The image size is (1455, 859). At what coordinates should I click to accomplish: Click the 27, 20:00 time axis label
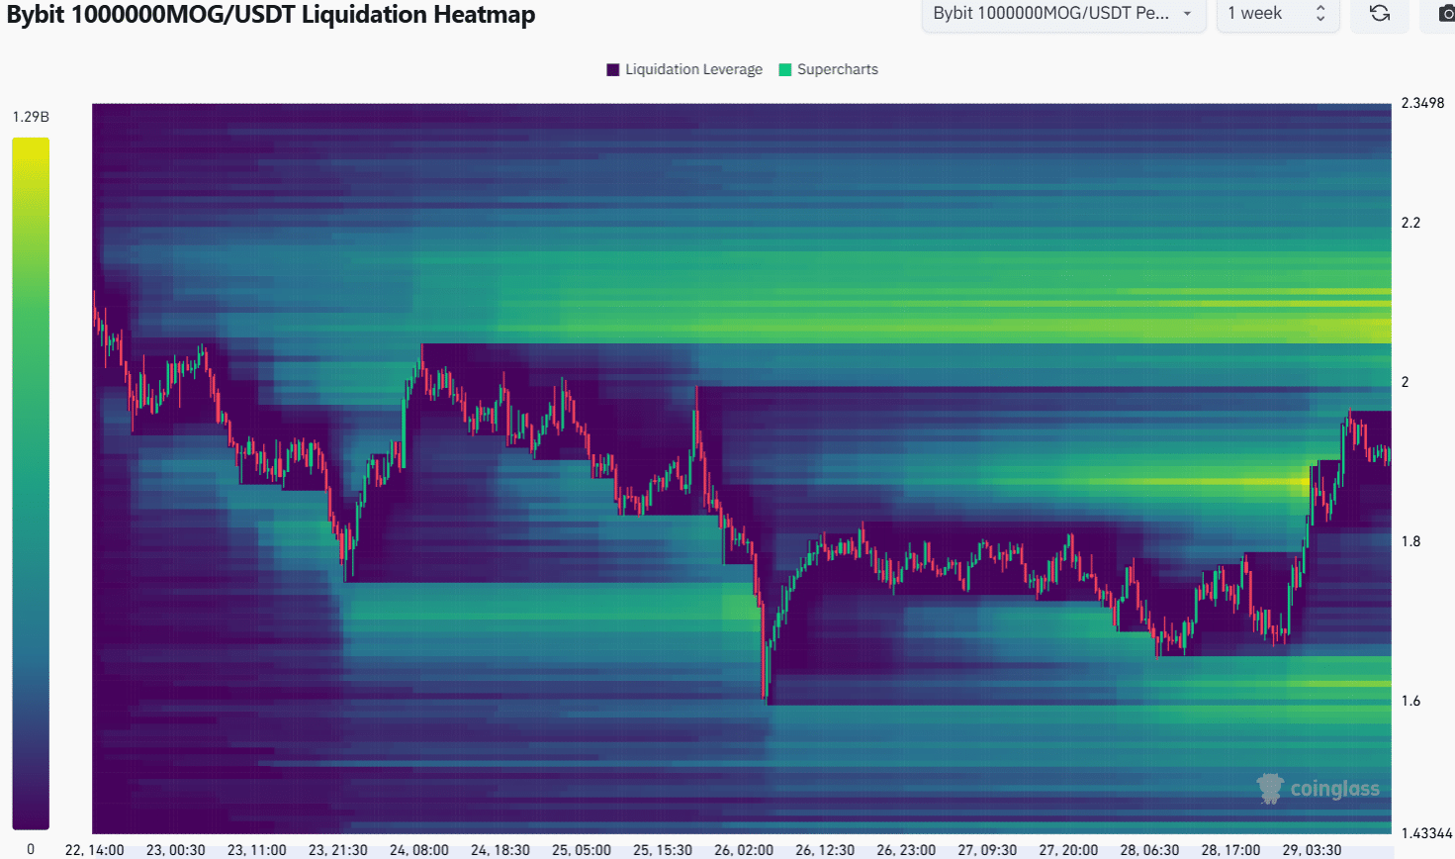tap(1068, 850)
